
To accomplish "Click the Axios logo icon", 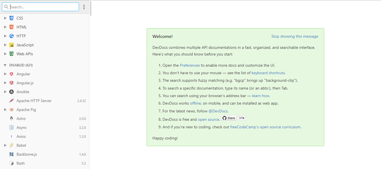I will pyautogui.click(x=11, y=136).
